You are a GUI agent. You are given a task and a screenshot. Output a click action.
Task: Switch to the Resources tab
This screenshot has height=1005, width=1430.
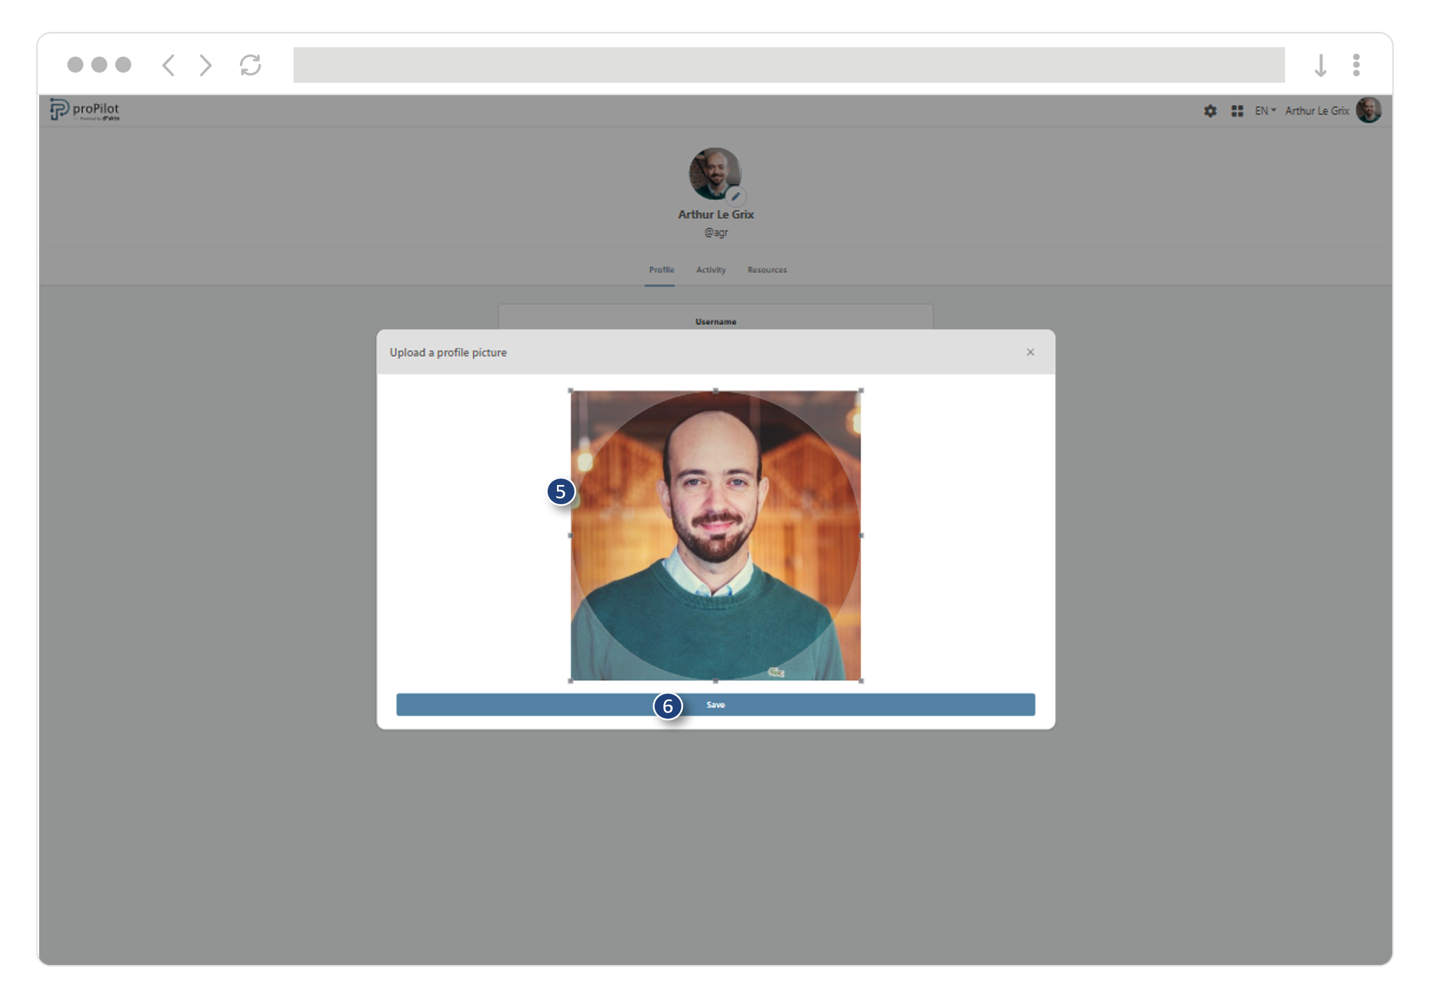[x=767, y=269]
